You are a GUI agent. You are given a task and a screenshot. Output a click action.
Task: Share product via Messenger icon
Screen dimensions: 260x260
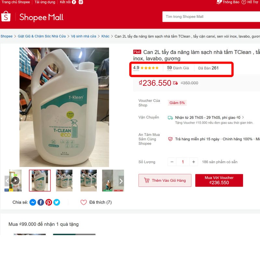(x=33, y=202)
